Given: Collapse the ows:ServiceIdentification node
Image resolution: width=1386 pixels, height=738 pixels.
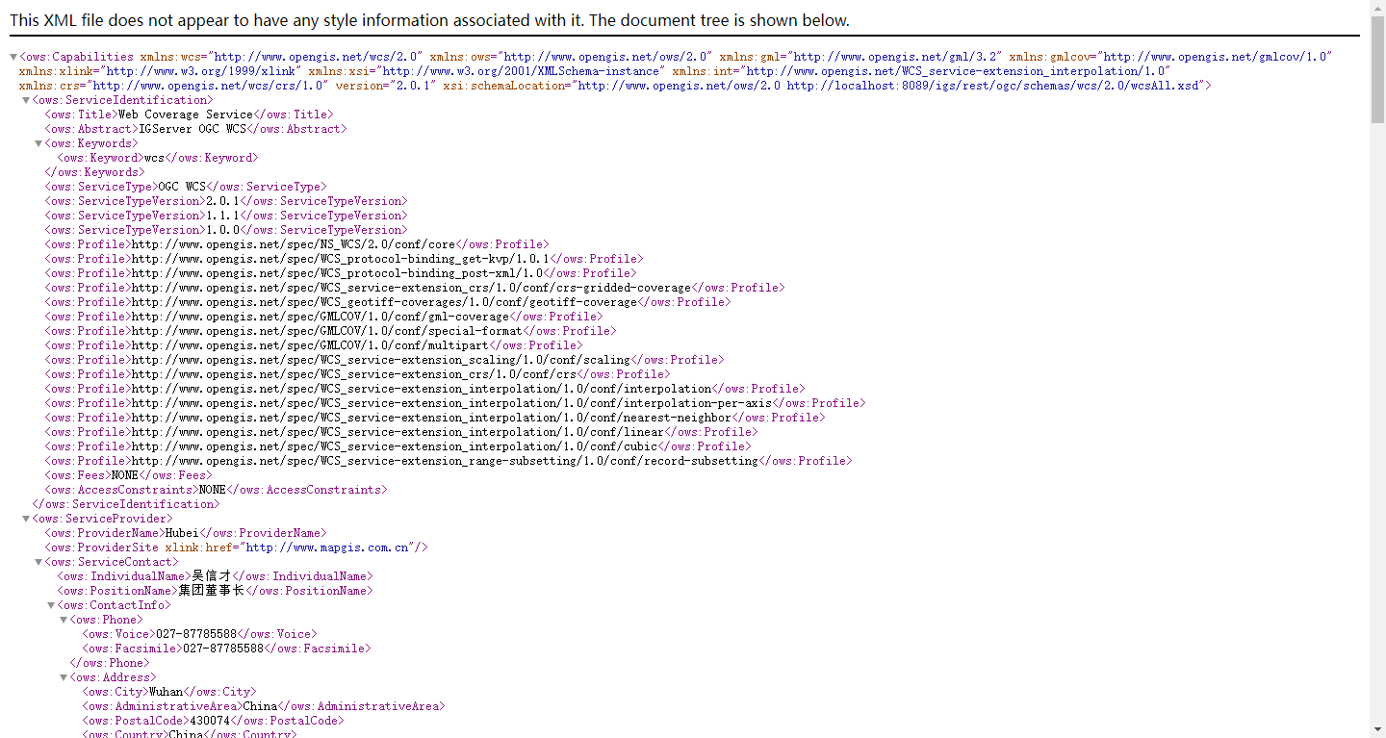Looking at the screenshot, I should point(26,100).
